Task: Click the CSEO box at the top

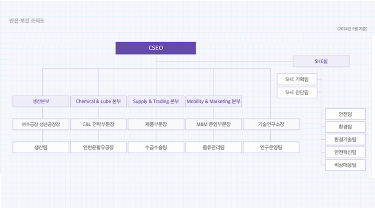Action: pos(156,48)
